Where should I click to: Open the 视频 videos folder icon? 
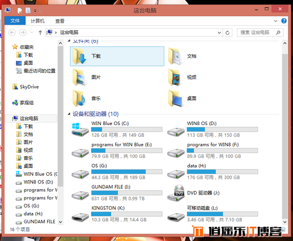[175, 77]
